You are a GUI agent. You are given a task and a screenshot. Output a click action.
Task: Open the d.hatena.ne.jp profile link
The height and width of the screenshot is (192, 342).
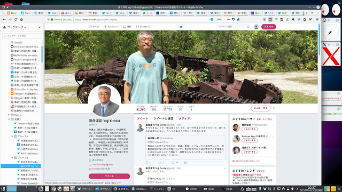coord(102,165)
